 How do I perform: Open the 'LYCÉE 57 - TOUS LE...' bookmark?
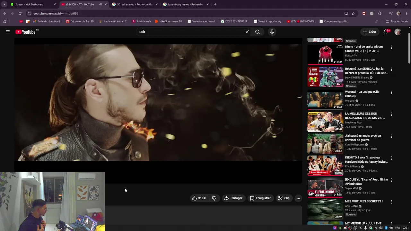tap(235, 21)
